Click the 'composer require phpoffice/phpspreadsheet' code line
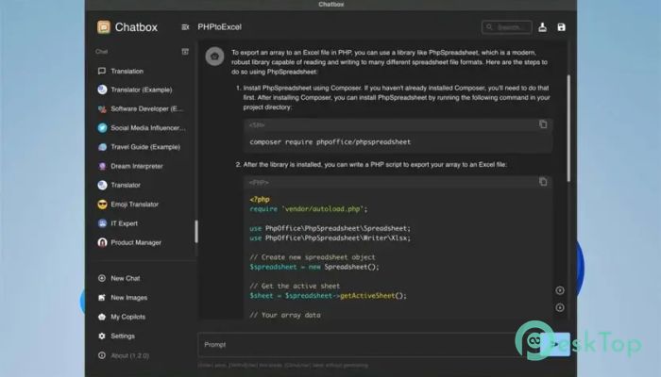Viewport: 661px width, 377px height. (330, 142)
